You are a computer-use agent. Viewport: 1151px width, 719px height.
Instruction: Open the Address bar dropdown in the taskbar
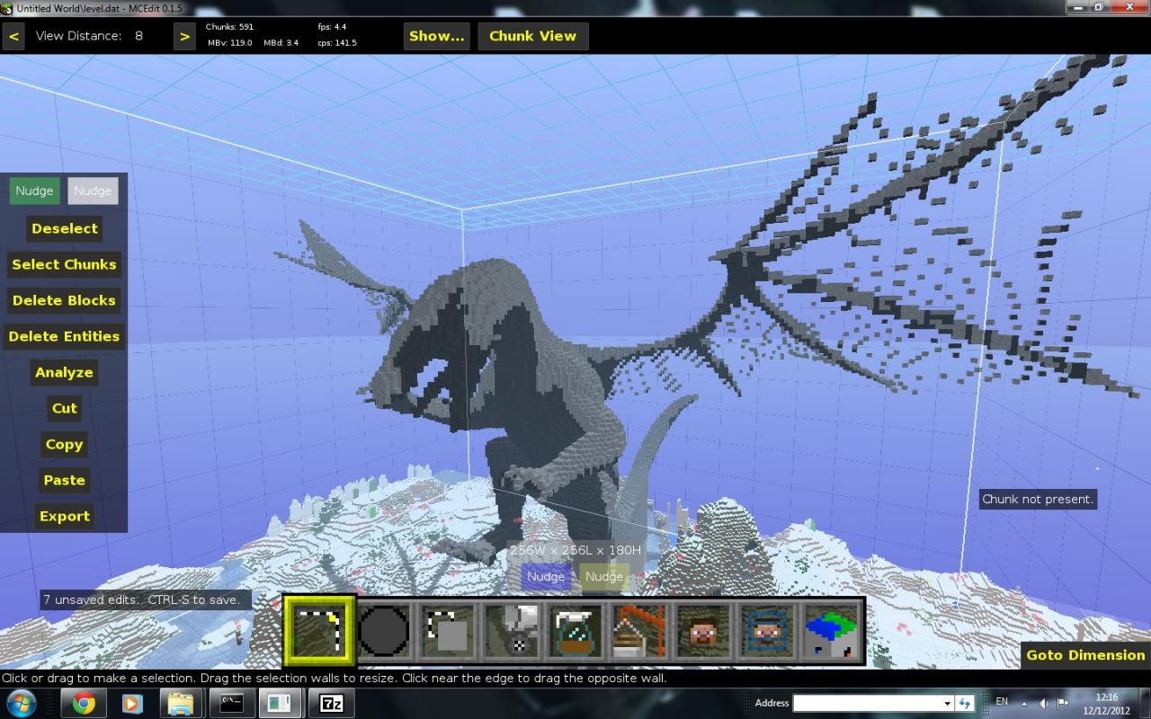tap(949, 703)
